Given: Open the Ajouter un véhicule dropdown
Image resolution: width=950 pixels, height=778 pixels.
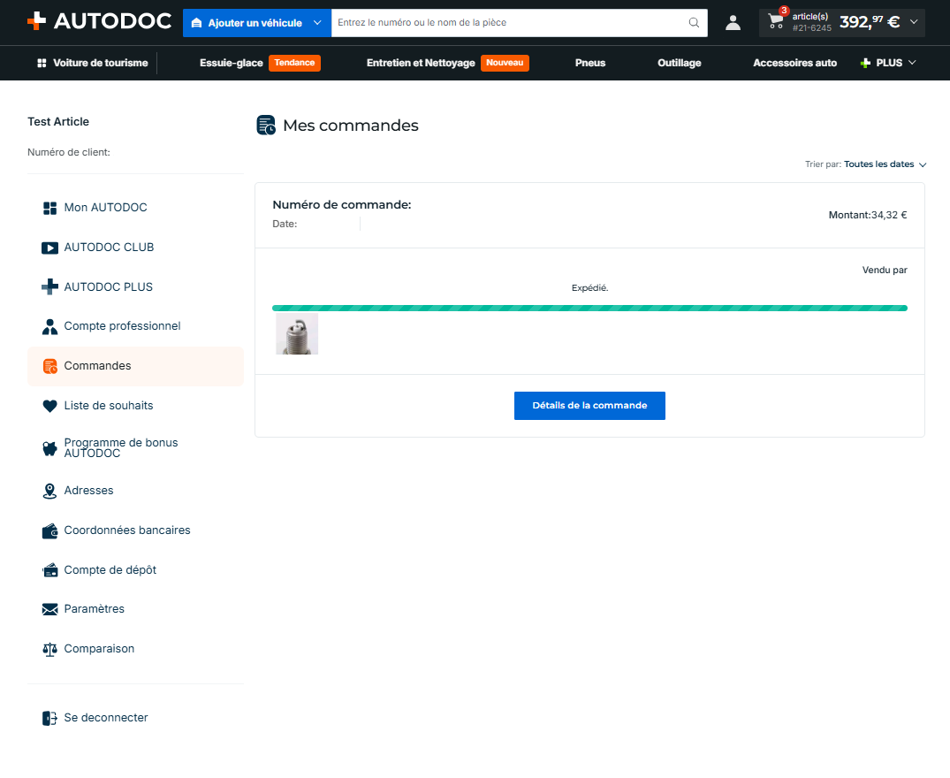Looking at the screenshot, I should 257,23.
